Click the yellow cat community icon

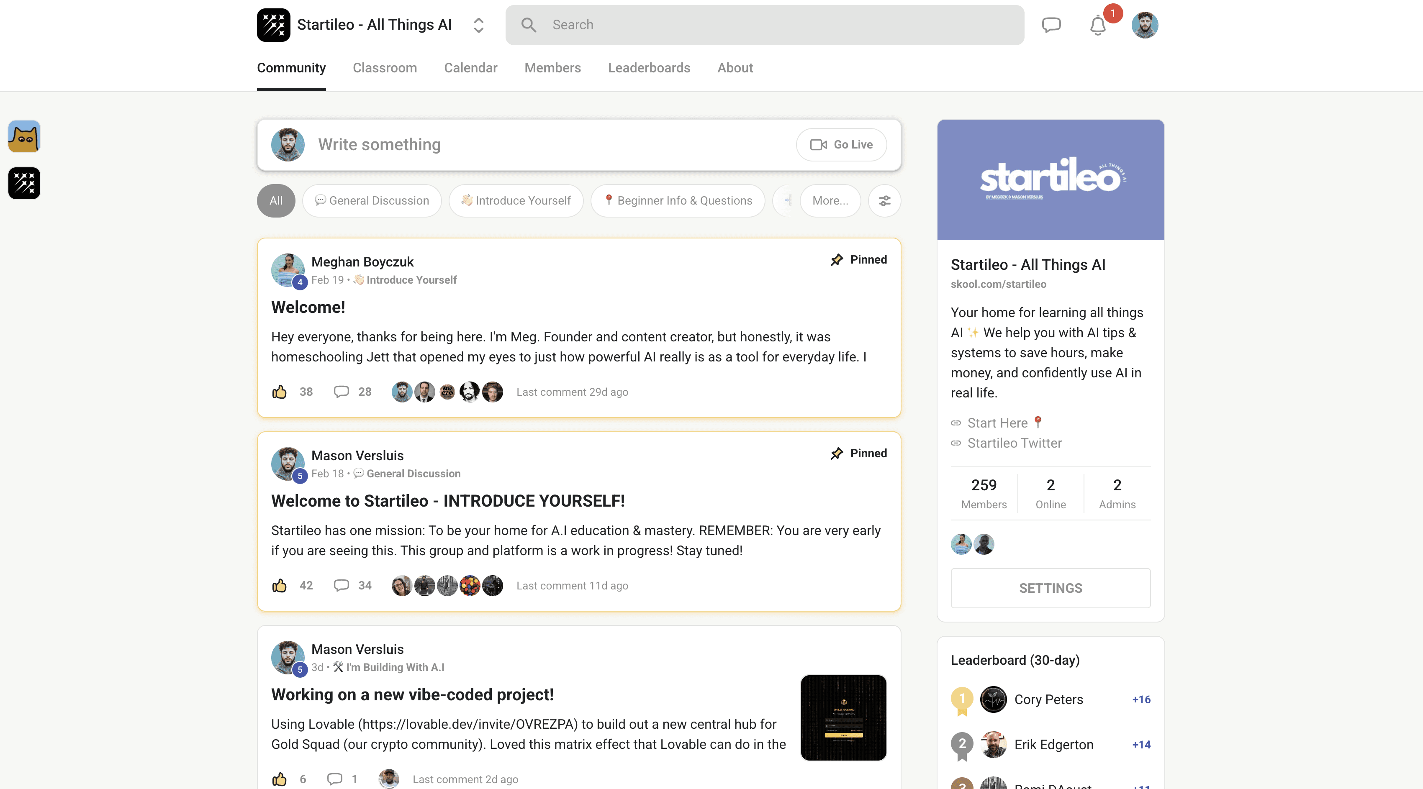pyautogui.click(x=24, y=136)
